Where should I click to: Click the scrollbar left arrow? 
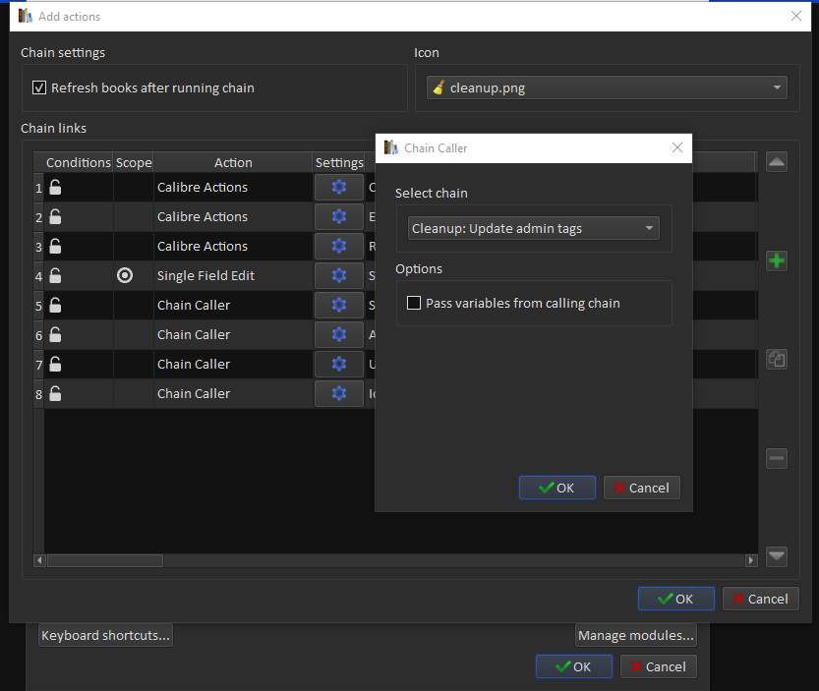tap(39, 560)
